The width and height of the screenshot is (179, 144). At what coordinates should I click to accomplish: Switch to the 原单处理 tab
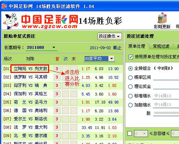pyautogui.click(x=137, y=46)
